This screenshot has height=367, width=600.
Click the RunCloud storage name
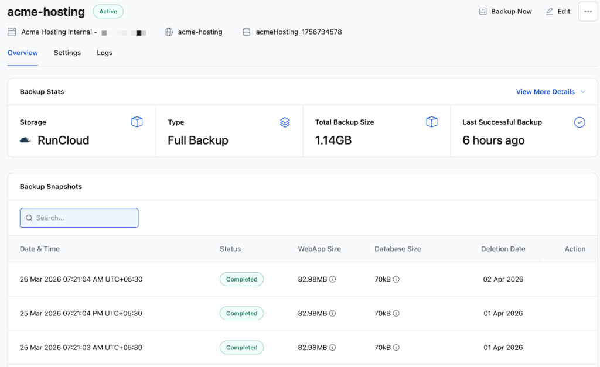coord(63,140)
